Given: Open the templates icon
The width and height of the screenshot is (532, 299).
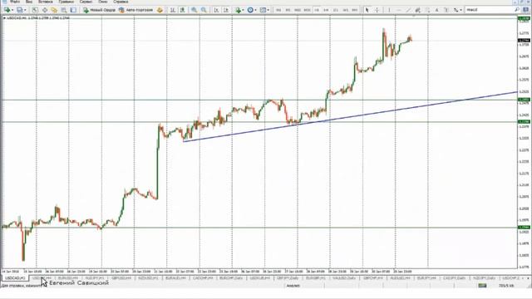Looking at the screenshot, I should 263,10.
